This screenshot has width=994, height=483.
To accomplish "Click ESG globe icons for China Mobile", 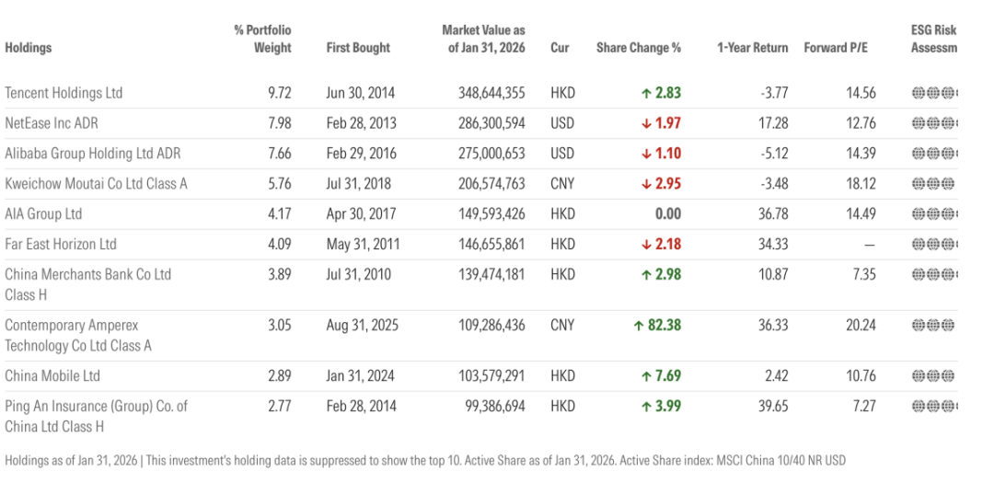I will [x=932, y=376].
